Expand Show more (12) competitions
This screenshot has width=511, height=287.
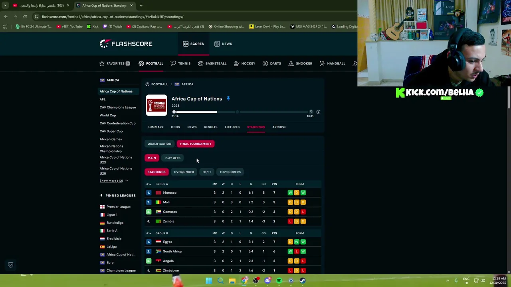click(114, 181)
